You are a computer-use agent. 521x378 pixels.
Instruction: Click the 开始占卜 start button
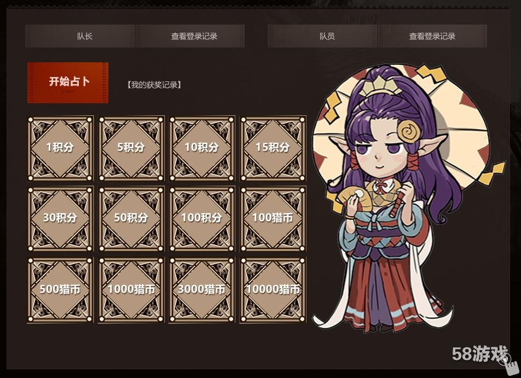click(68, 82)
